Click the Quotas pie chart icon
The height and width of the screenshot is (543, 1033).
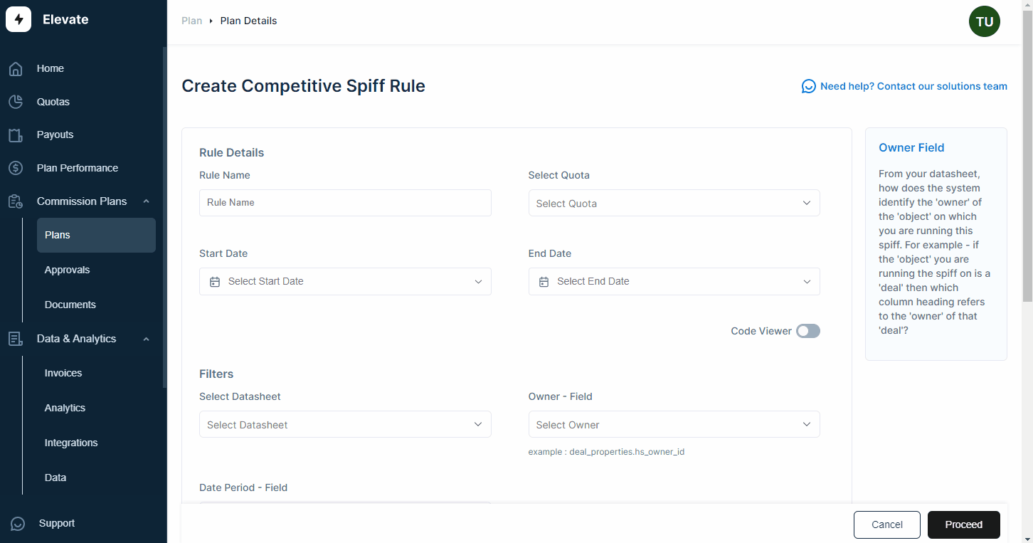click(x=16, y=102)
